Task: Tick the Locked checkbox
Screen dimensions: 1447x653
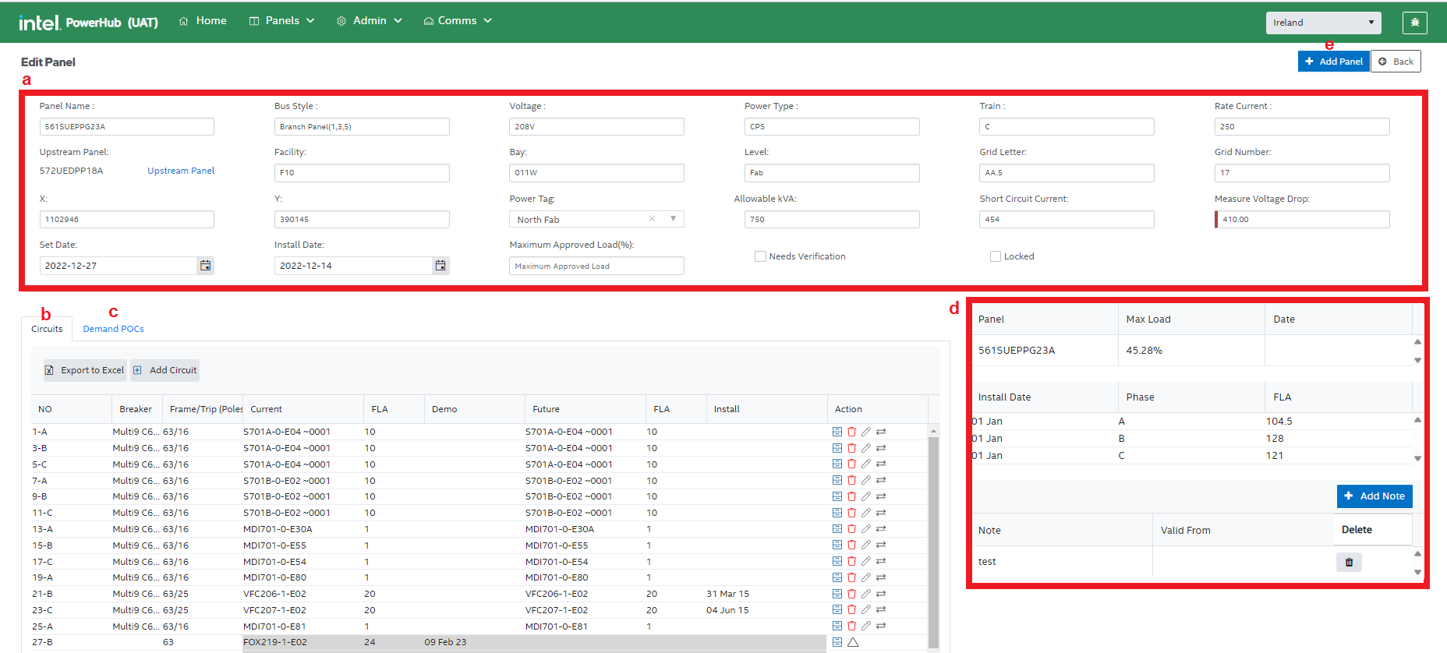Action: coord(996,256)
